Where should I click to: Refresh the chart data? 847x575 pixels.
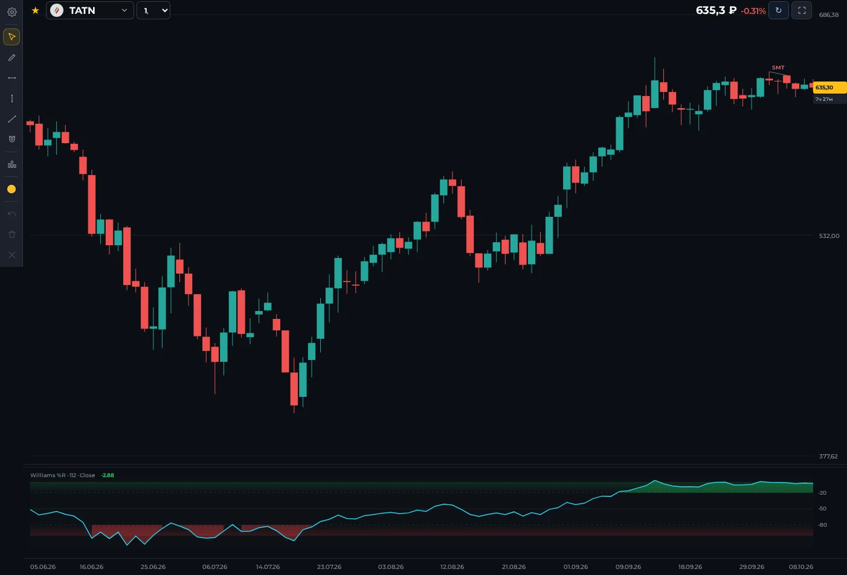(x=779, y=10)
